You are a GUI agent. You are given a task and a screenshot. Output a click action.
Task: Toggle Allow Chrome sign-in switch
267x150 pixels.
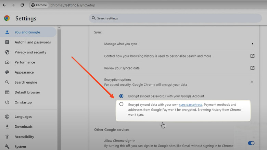coord(251,143)
